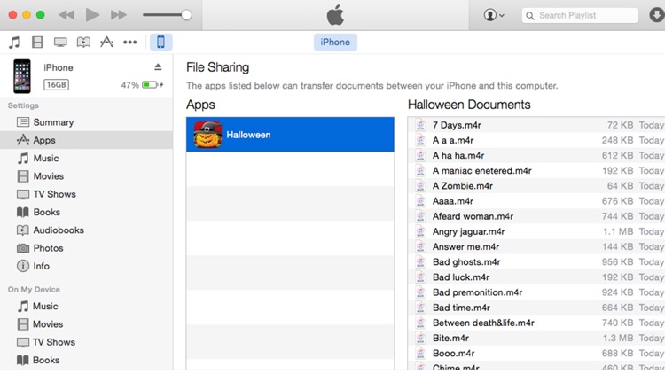Viewport: 665px width, 374px height.
Task: Open Music under Settings sidebar
Action: pos(86,158)
